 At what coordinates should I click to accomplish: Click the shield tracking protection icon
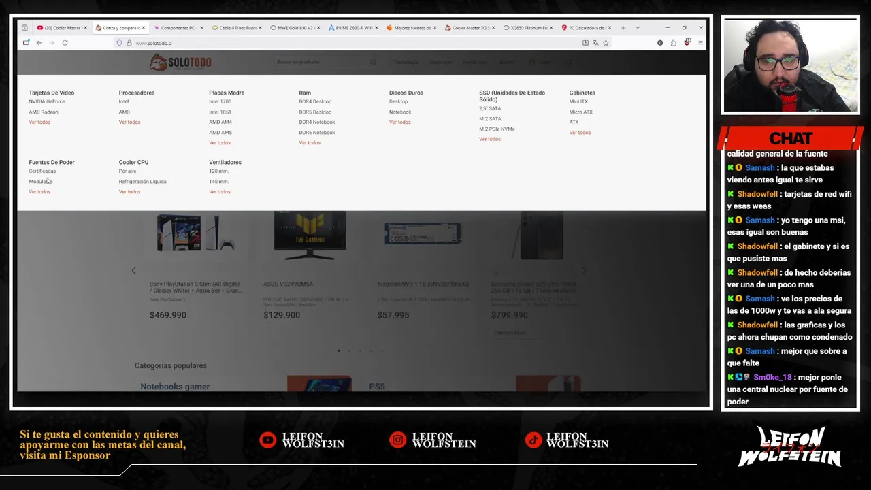point(119,43)
